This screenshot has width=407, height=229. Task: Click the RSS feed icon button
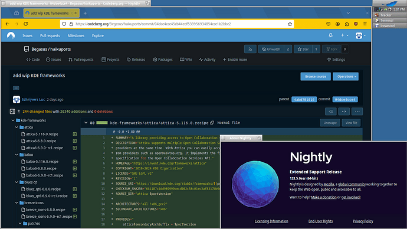point(250,49)
